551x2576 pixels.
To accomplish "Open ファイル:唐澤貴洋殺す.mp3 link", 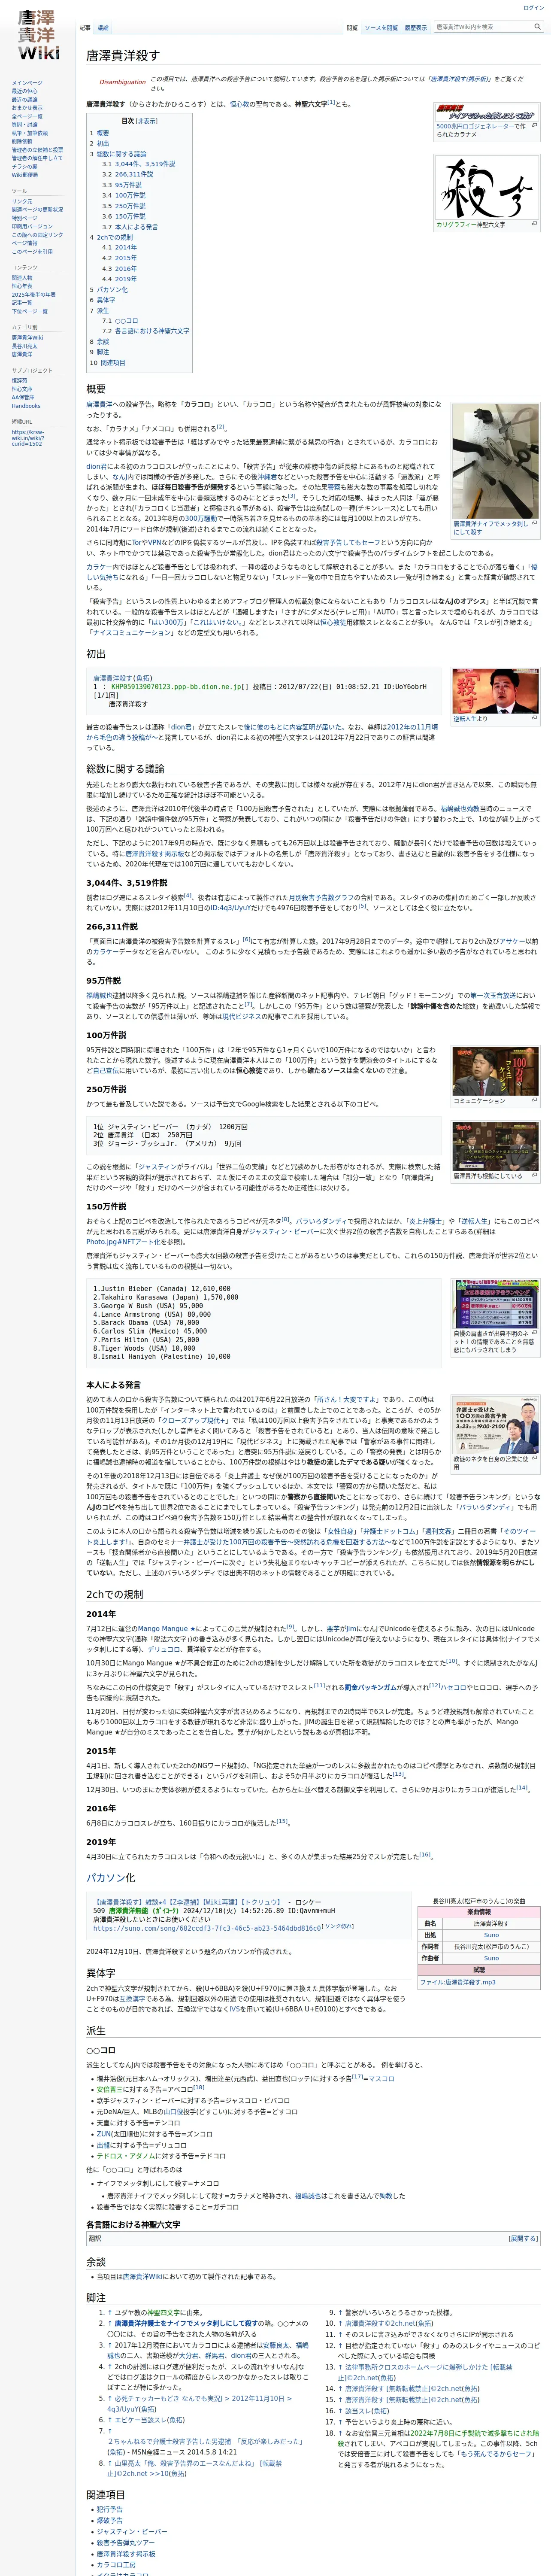I will click(x=457, y=1982).
